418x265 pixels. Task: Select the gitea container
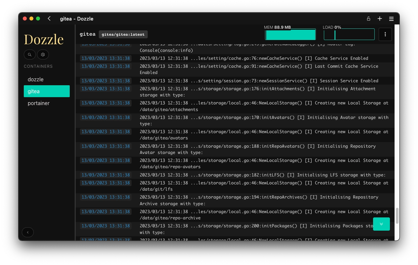point(47,91)
